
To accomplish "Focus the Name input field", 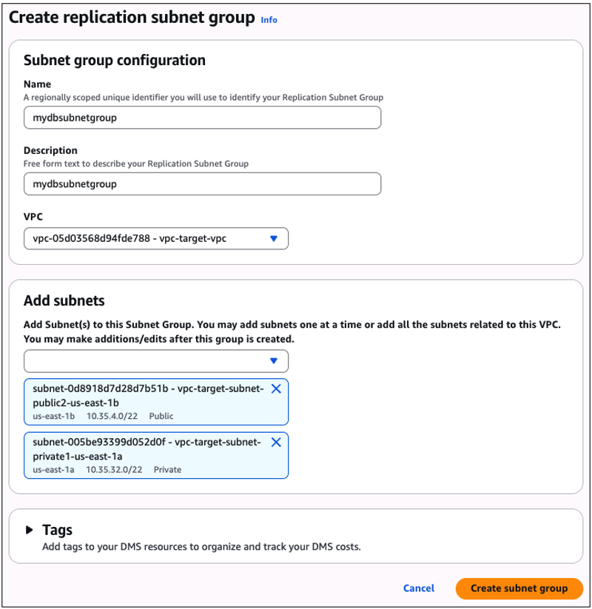I will (202, 117).
